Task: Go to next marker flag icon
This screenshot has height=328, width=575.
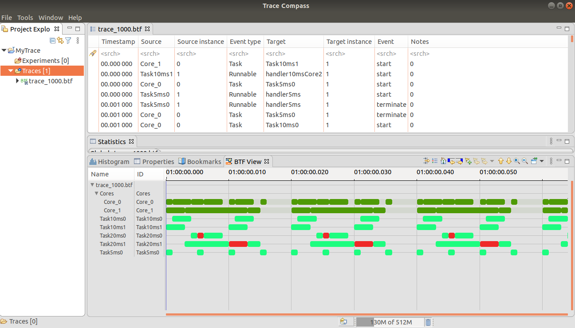Action: [484, 161]
